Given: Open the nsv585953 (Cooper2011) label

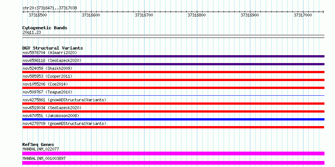Looking at the screenshot, I should pos(47,76).
